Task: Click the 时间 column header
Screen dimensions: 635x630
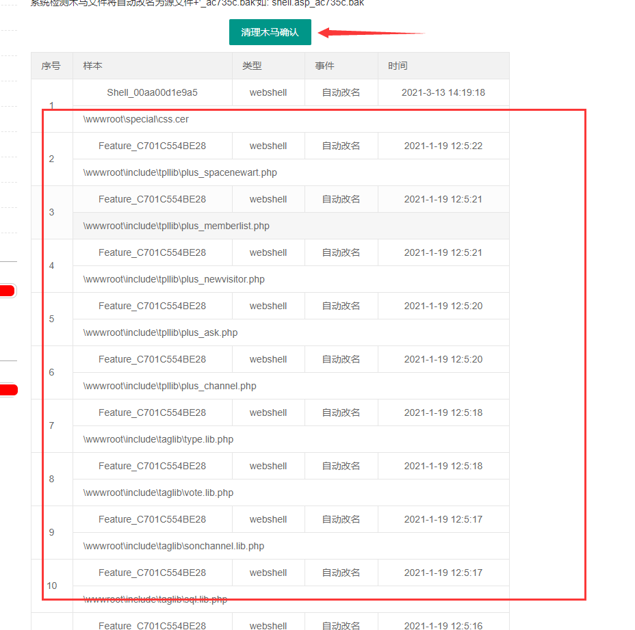Action: click(x=398, y=66)
